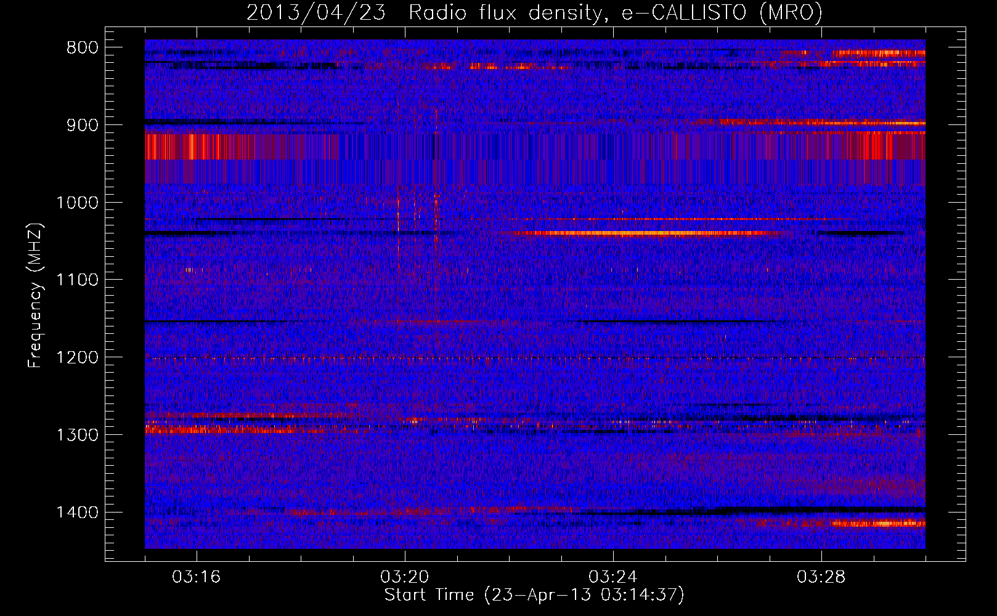Click the 03:16 time tick label

coord(197,577)
